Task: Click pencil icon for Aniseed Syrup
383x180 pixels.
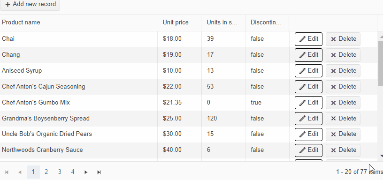Action: coord(302,71)
